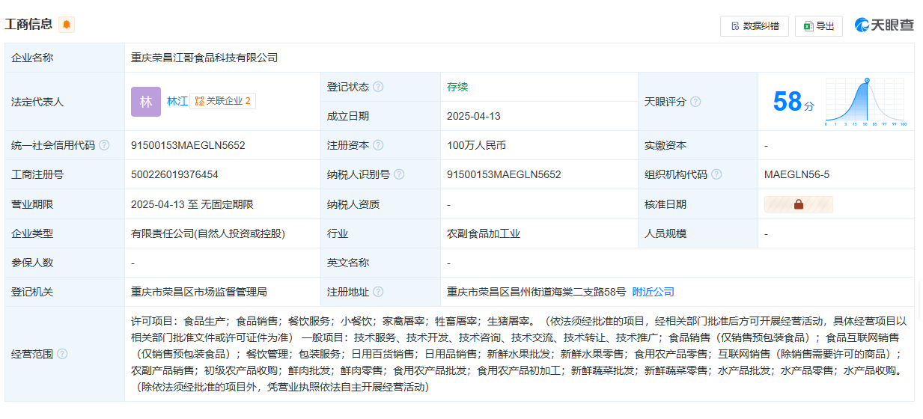Click the purple 林 avatar
The image size is (923, 419).
145,102
